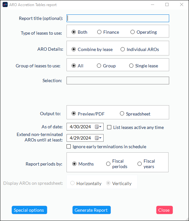Click the app logo icon in title bar
Viewport: 189px width, 221px height.
(5, 5)
